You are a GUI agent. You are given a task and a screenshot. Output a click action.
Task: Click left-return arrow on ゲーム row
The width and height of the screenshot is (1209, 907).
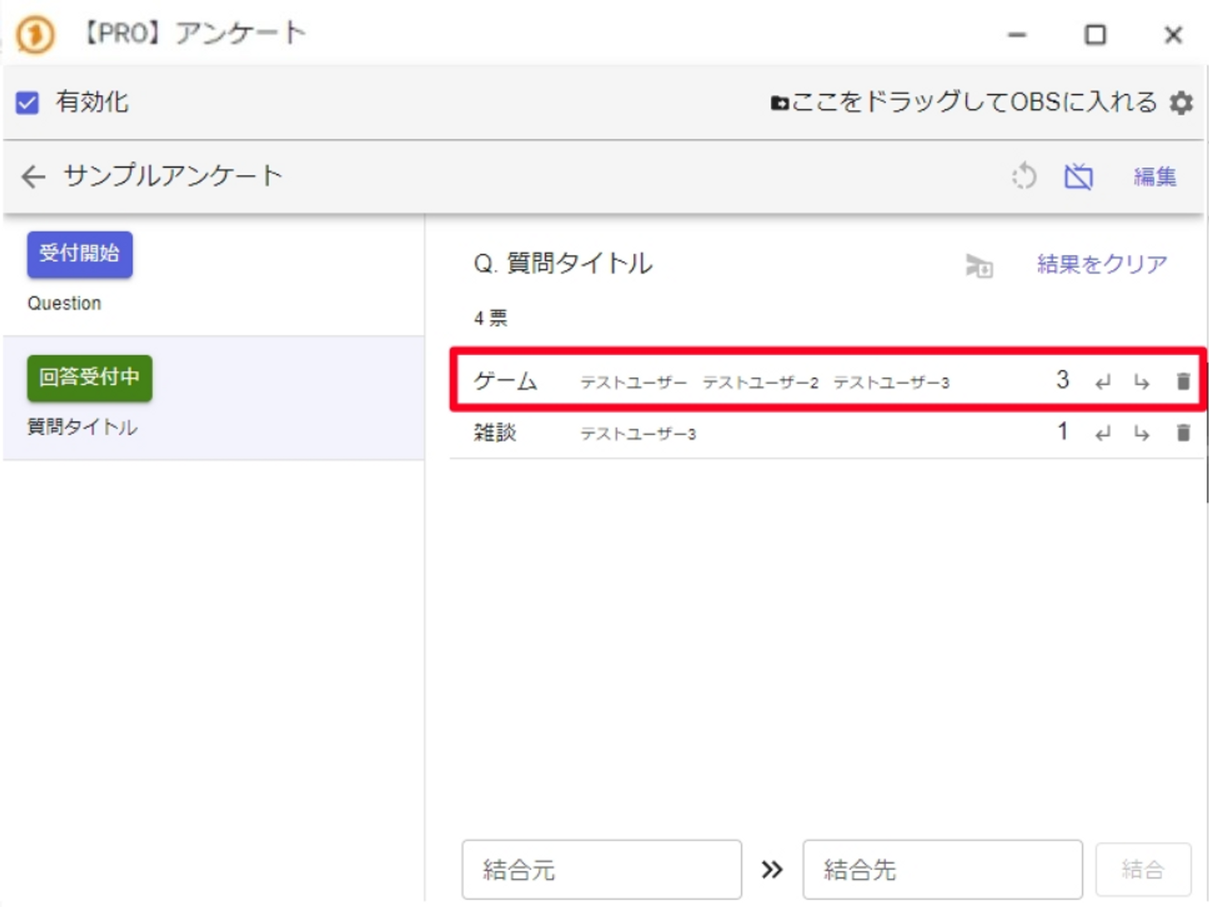point(1103,382)
